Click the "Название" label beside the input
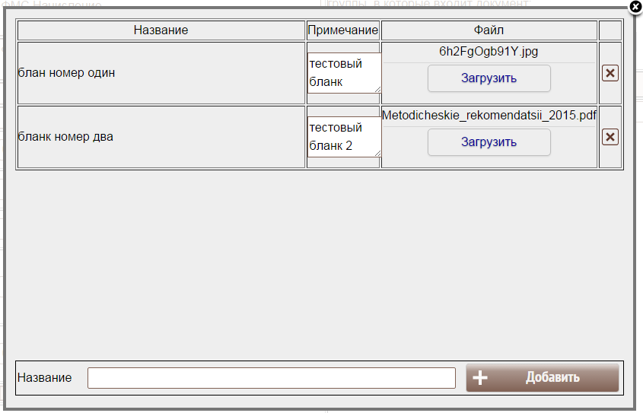Screen dimensions: 643x413 45,378
